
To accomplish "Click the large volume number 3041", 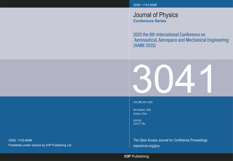I will tap(172, 79).
